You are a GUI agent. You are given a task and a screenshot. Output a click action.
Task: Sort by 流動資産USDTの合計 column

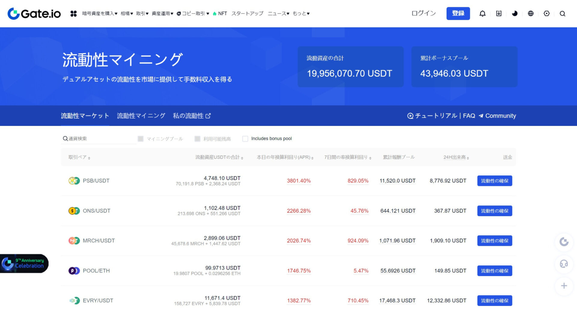pos(219,157)
